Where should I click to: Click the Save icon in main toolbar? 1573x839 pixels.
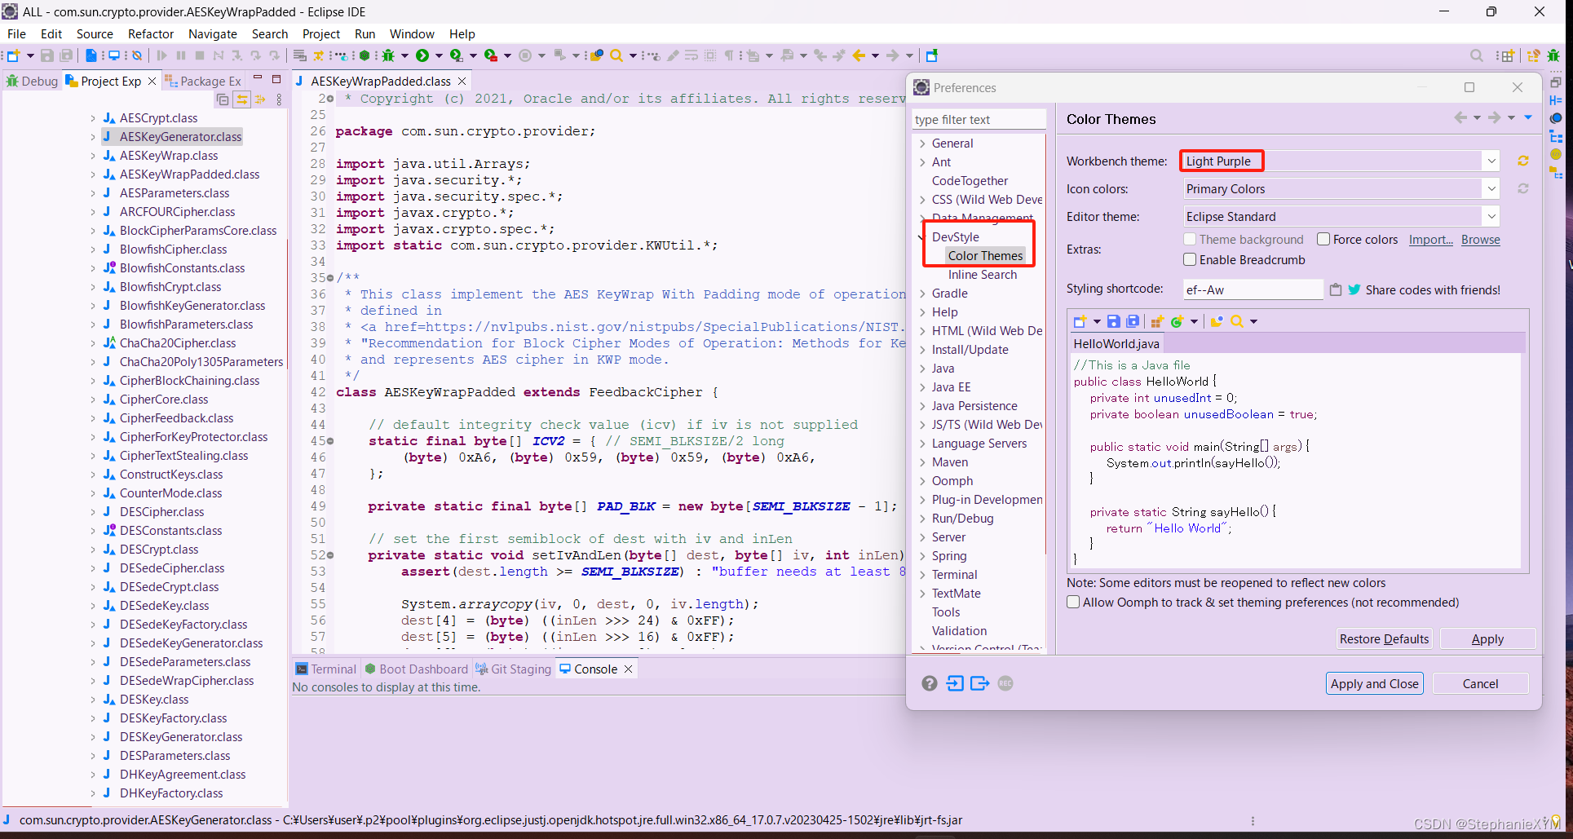coord(47,55)
